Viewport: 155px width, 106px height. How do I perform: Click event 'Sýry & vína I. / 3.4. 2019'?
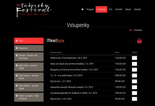click(x=61, y=81)
